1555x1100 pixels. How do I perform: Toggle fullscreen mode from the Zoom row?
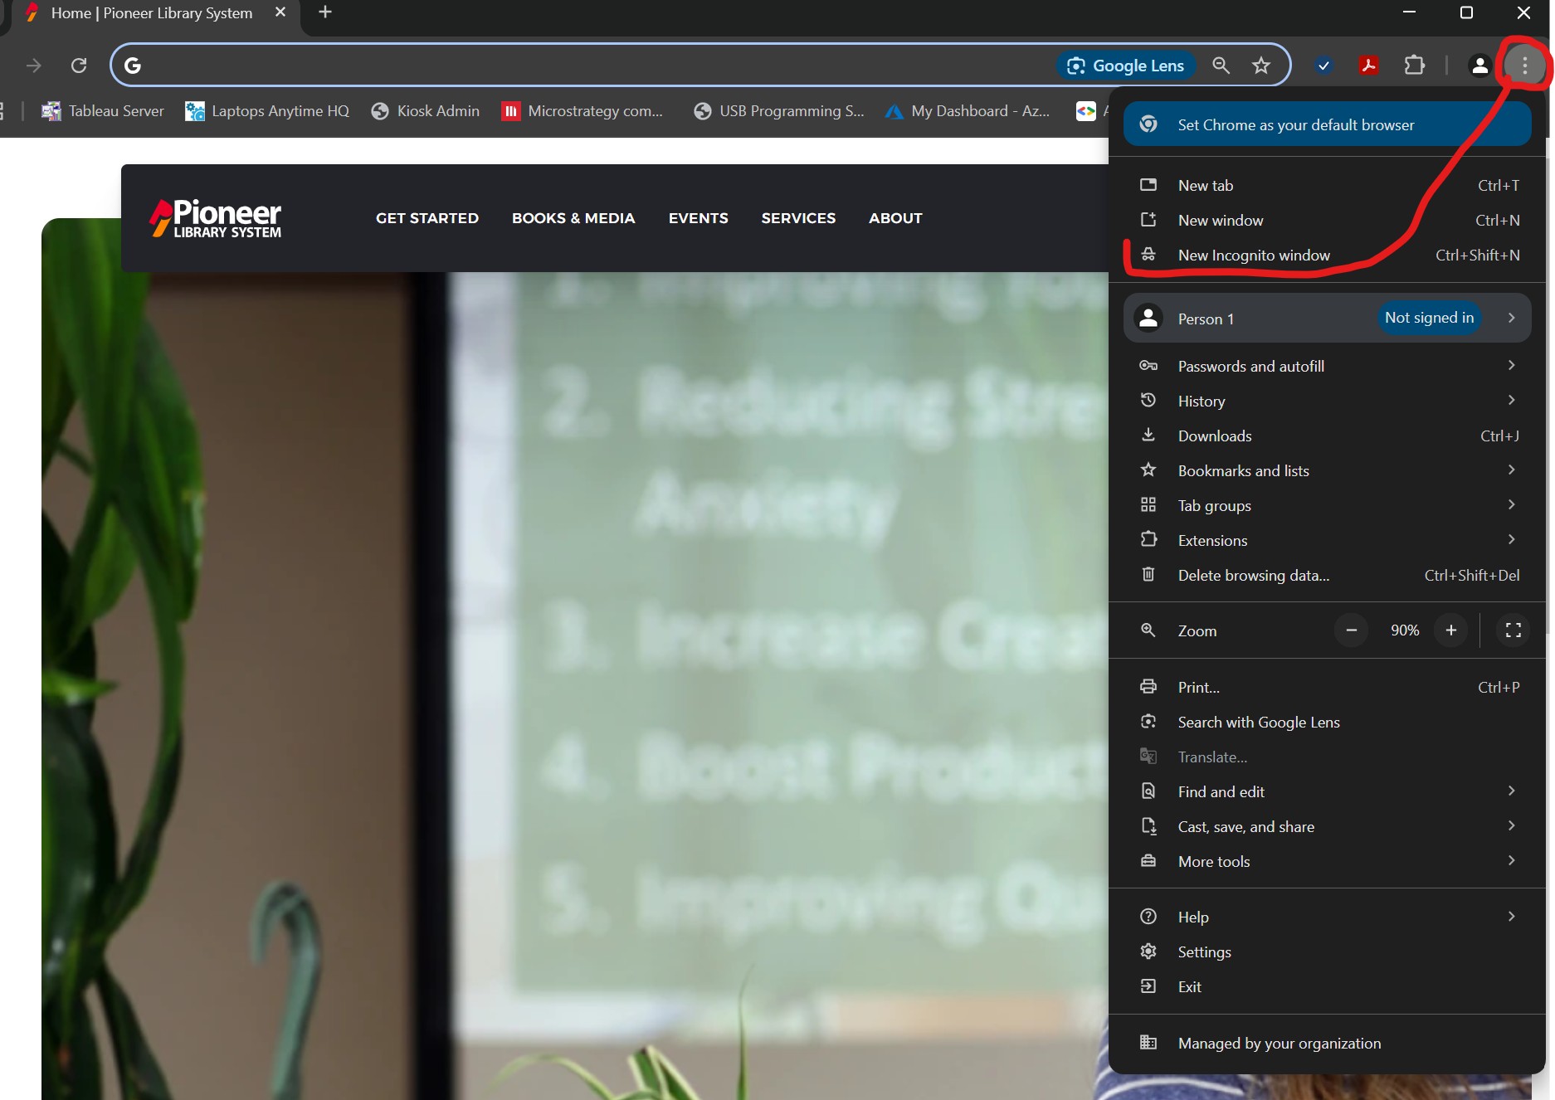pyautogui.click(x=1513, y=630)
